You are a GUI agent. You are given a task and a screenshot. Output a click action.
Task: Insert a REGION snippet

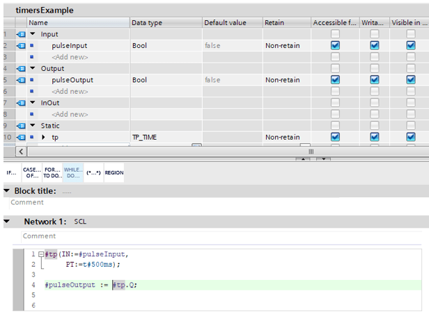114,173
